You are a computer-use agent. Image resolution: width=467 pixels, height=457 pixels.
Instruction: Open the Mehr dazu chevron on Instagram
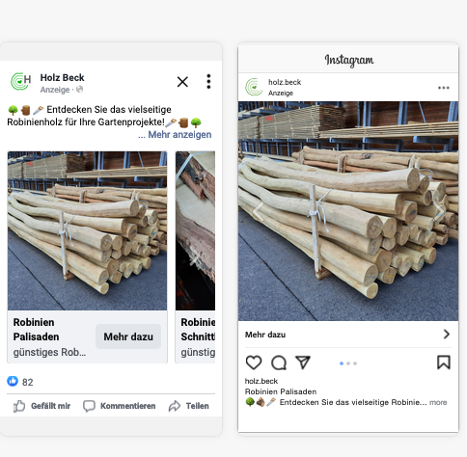447,335
